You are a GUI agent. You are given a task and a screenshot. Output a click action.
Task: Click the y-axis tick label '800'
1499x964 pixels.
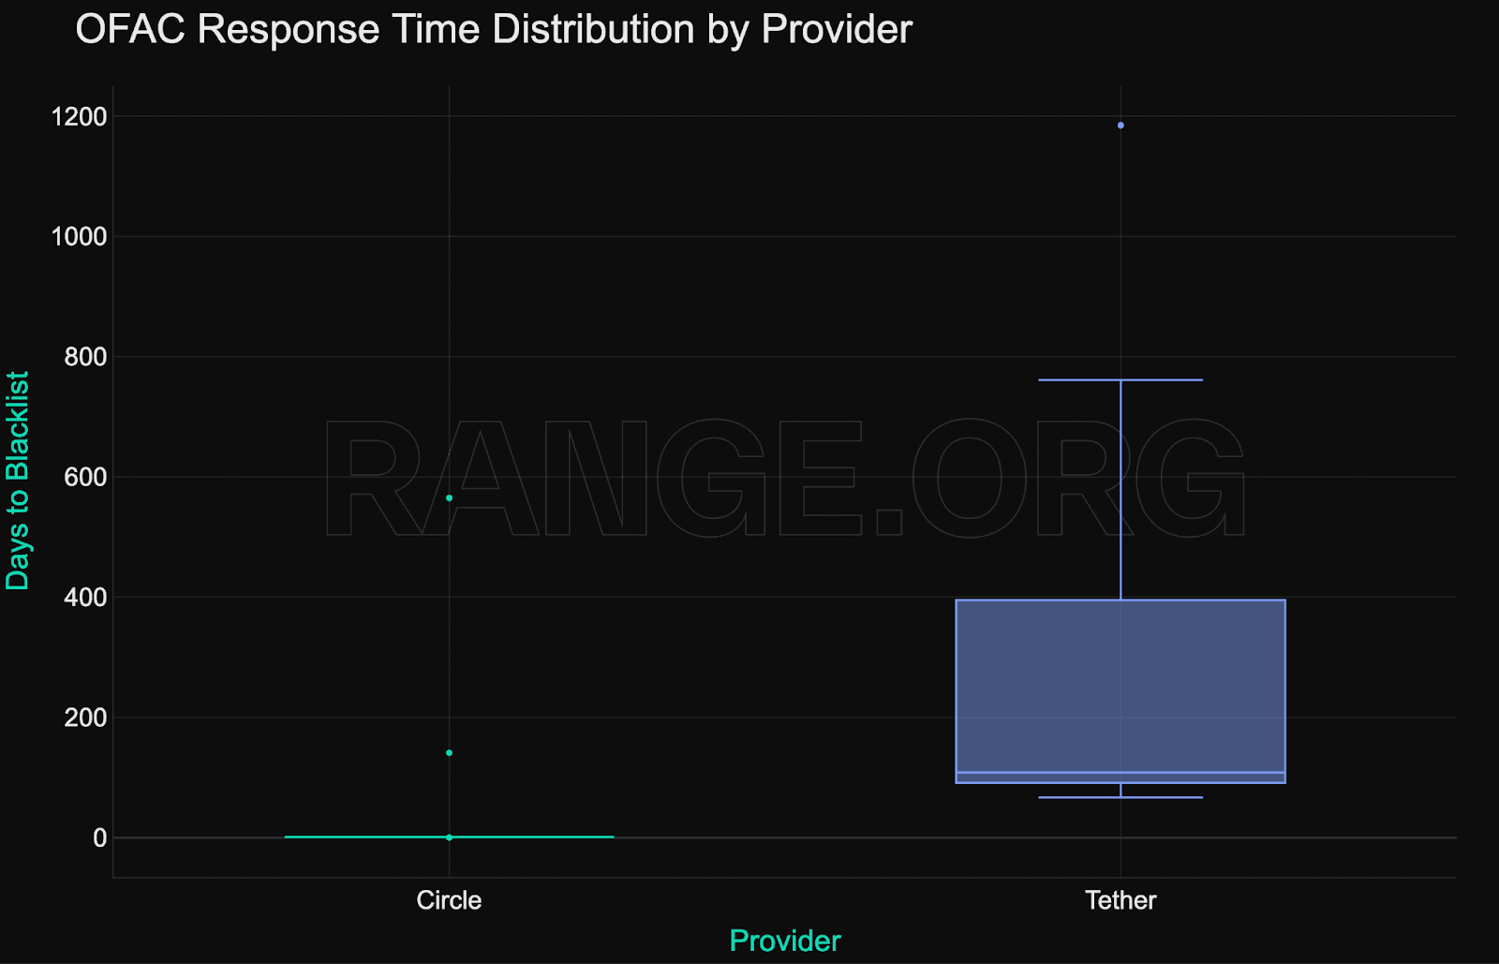tap(86, 357)
